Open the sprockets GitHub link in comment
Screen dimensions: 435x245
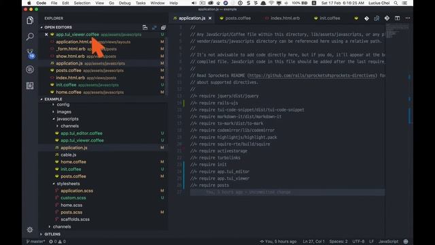coord(313,76)
